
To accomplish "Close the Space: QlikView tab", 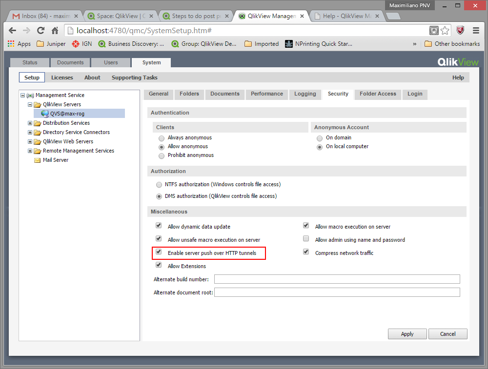I will [151, 16].
